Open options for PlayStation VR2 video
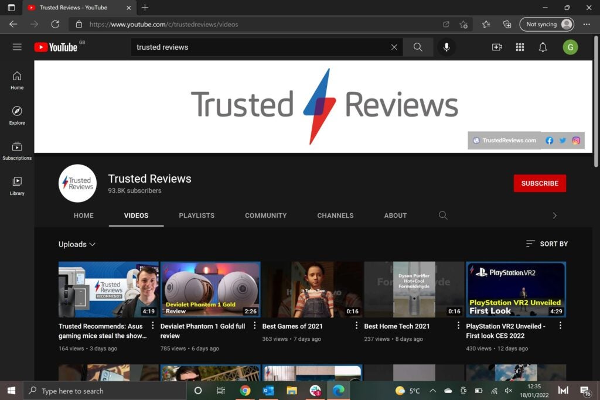The width and height of the screenshot is (600, 400). click(x=560, y=326)
